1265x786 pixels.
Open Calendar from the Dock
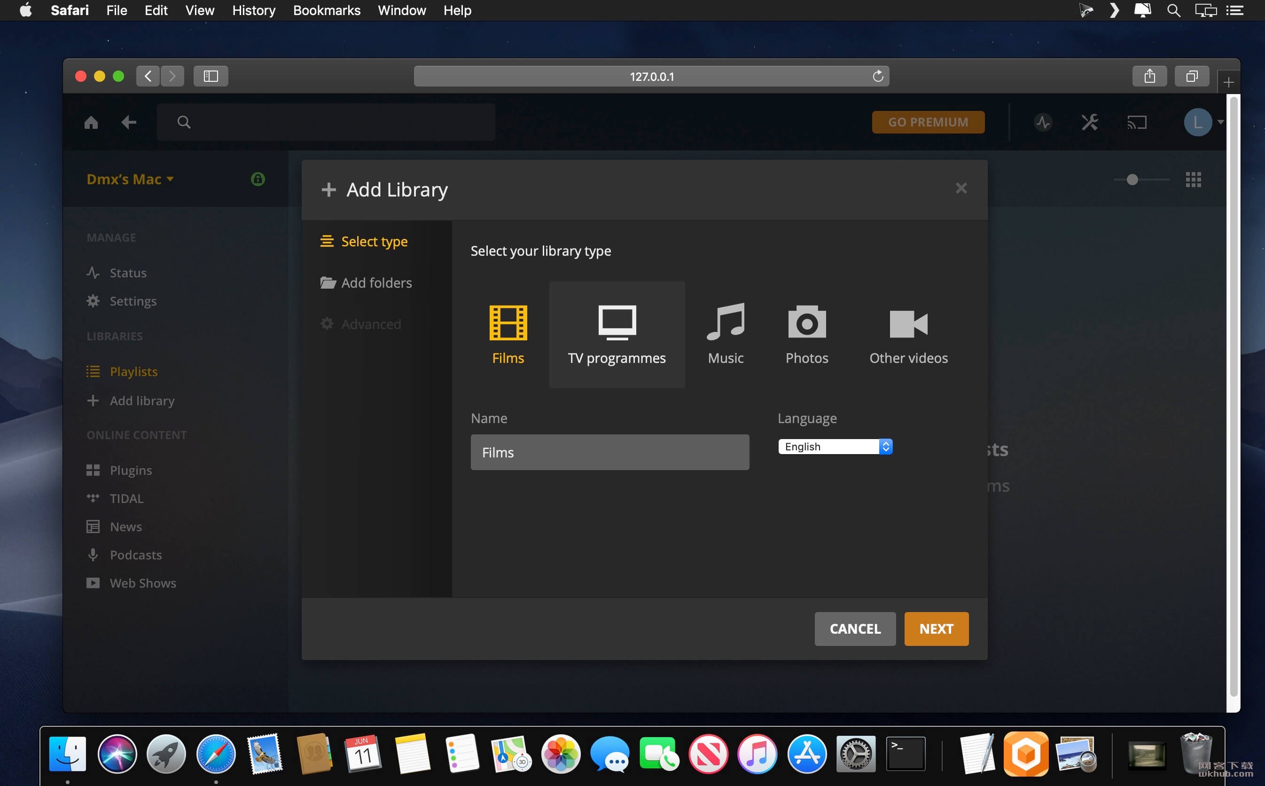(x=363, y=754)
